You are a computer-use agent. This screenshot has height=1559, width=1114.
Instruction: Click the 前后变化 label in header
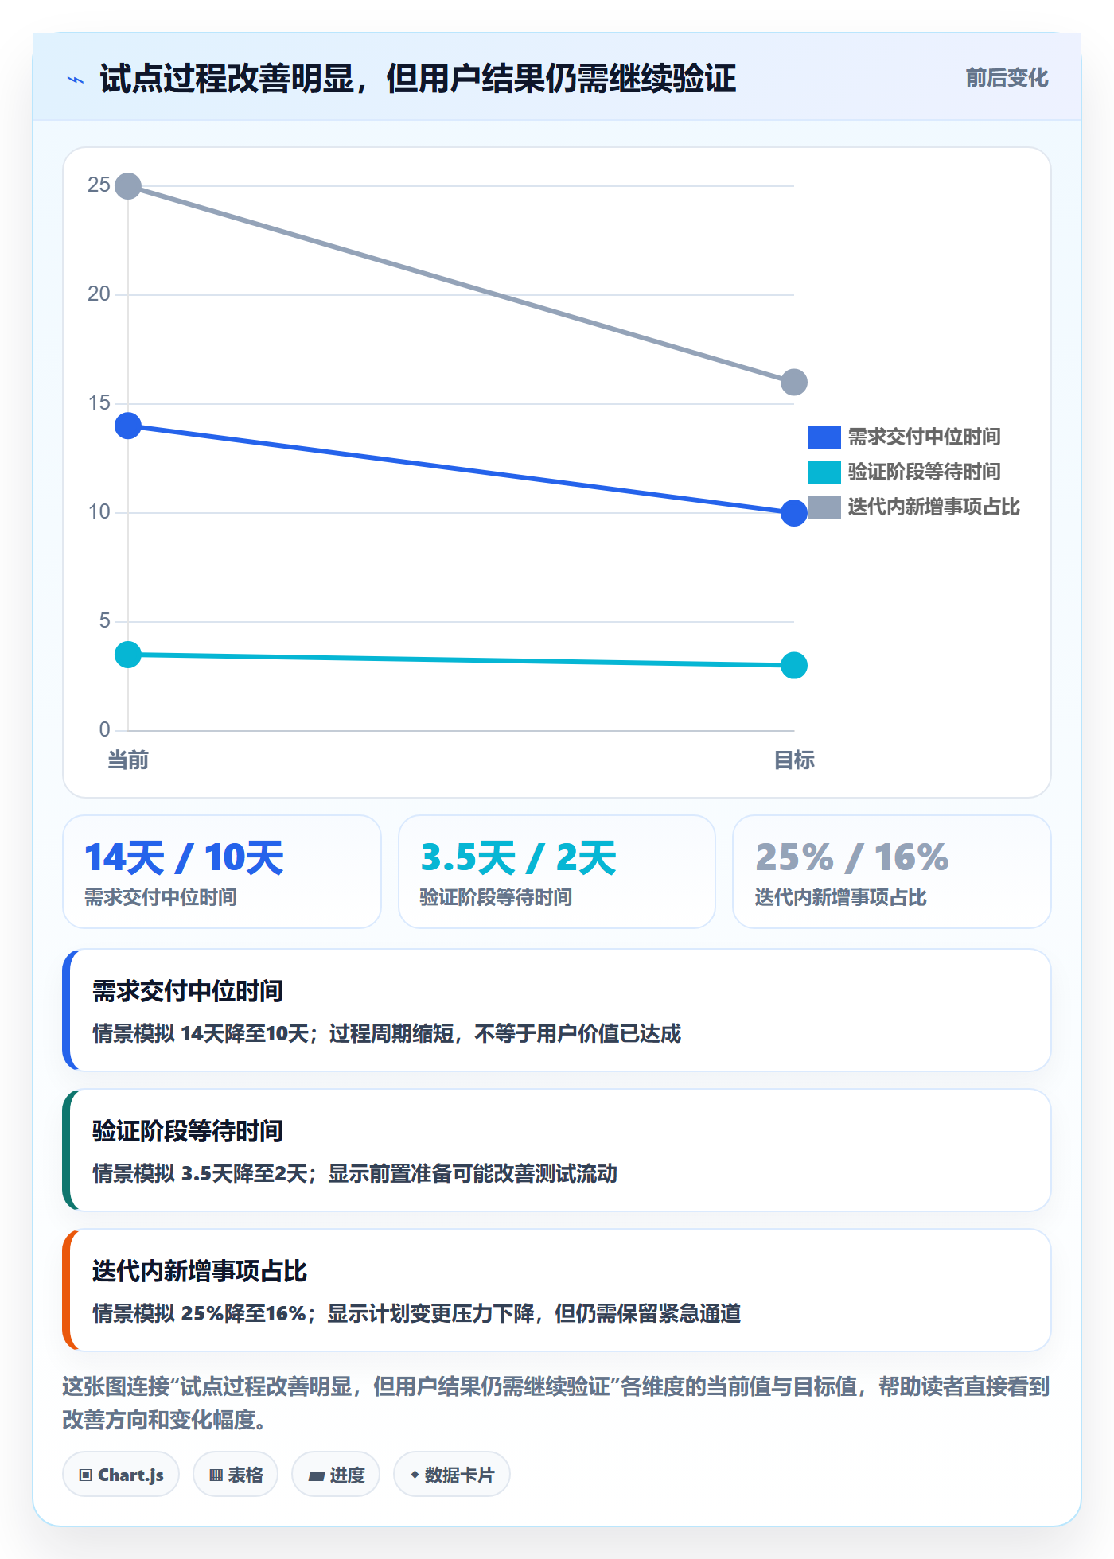coord(1007,78)
